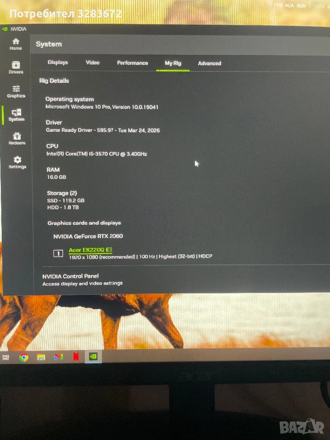The image size is (330, 440).
Task: Click the display number 1 monitor icon
Action: pyautogui.click(x=58, y=253)
